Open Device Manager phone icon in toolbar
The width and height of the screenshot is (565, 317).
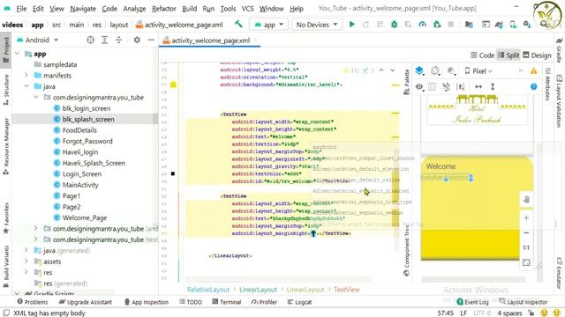click(x=513, y=25)
